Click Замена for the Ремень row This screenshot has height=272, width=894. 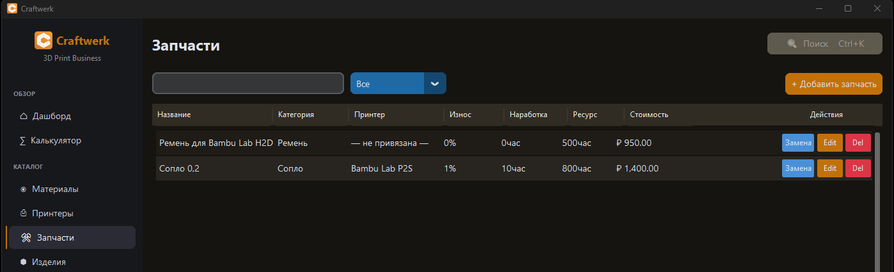[x=797, y=143]
